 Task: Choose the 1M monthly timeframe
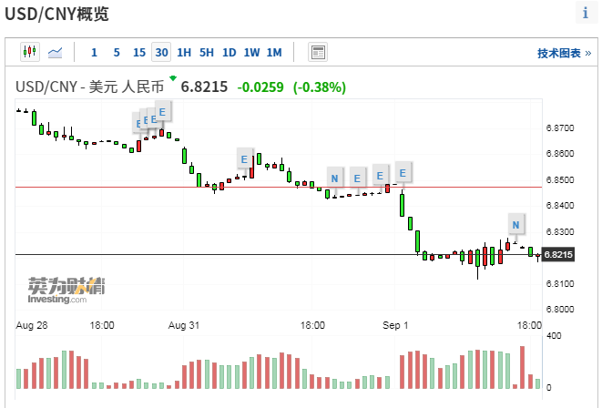coord(274,52)
